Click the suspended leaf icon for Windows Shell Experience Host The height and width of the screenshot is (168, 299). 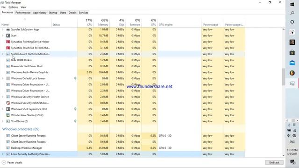click(75, 109)
